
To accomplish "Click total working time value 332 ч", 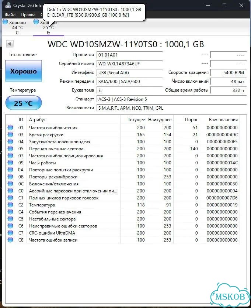I will coord(228,90).
